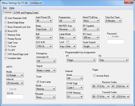The width and height of the screenshot is (135, 106).
Task: Open the DTMF Digit Code 1 dropdown
Action: pos(75,88)
